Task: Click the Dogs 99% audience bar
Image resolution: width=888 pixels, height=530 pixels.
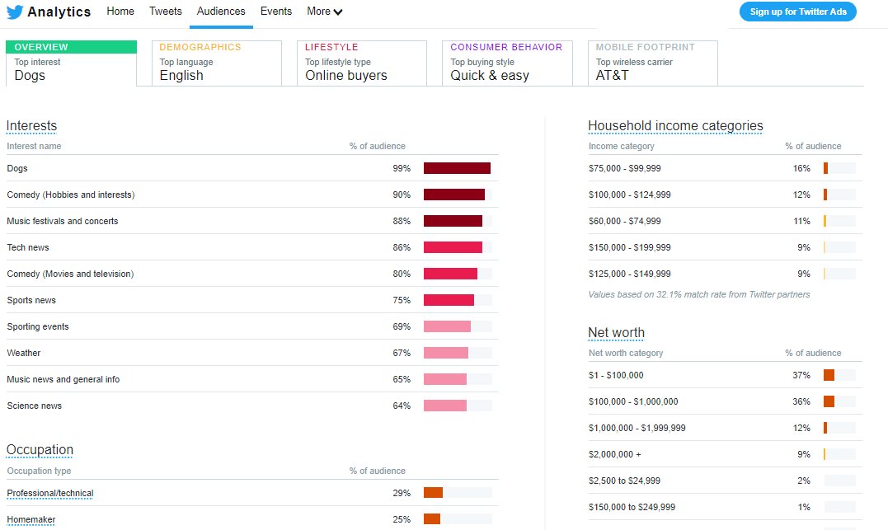Action: (457, 168)
